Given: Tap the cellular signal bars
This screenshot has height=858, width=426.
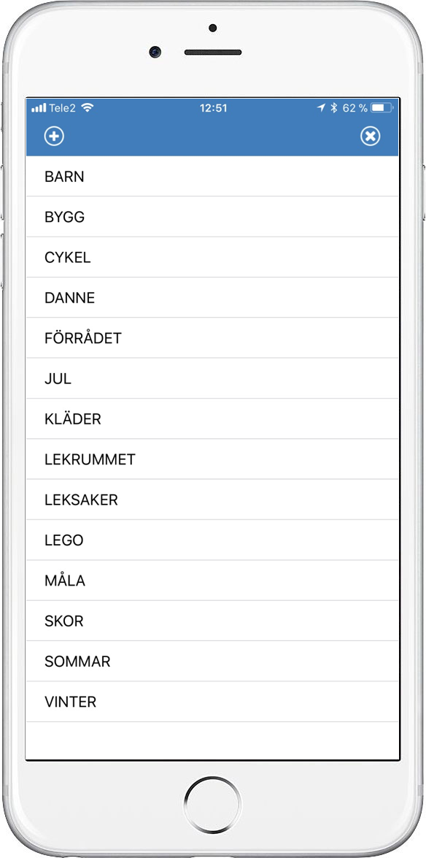Looking at the screenshot, I should (x=39, y=108).
